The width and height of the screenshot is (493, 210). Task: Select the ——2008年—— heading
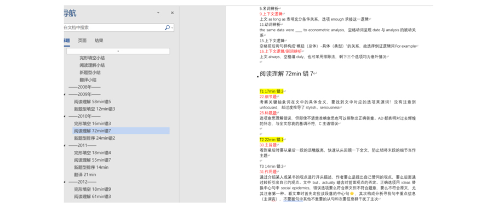[84, 87]
